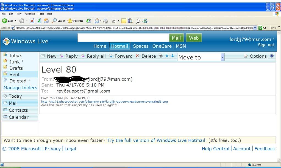Open the Junk folder
Screen dimensions: 281x168
pyautogui.click(x=14, y=62)
